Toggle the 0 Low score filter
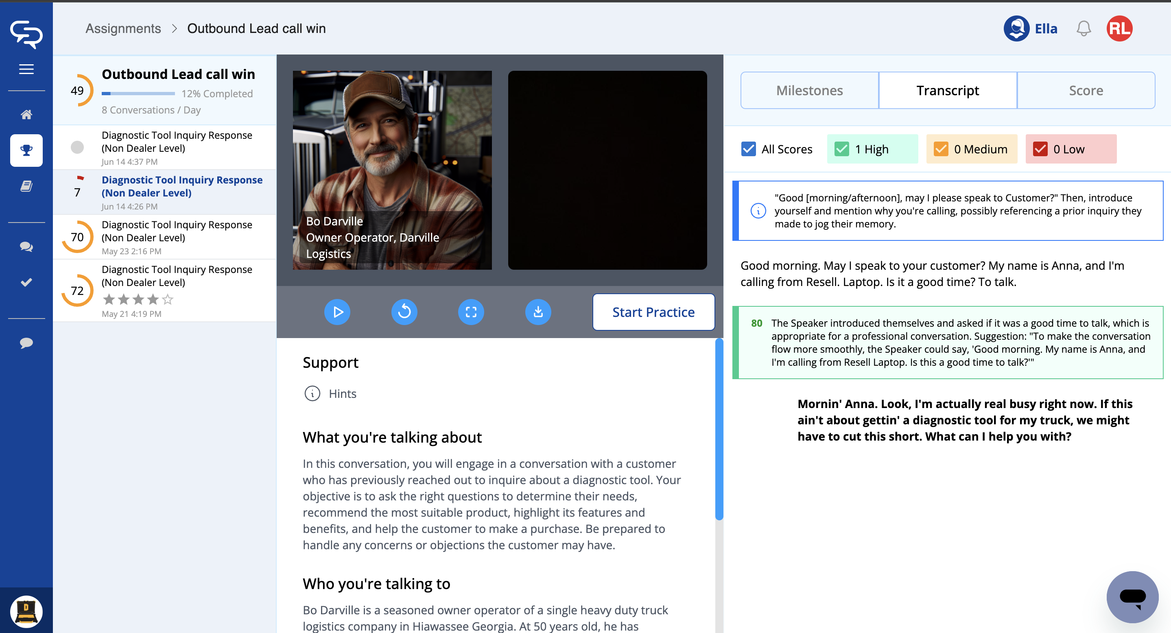Viewport: 1171px width, 633px height. coord(1040,149)
